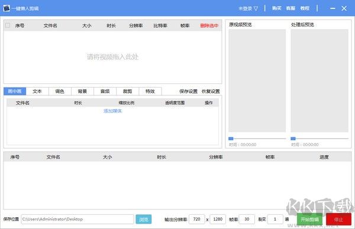Switch to the 背景 tab

(x=82, y=91)
